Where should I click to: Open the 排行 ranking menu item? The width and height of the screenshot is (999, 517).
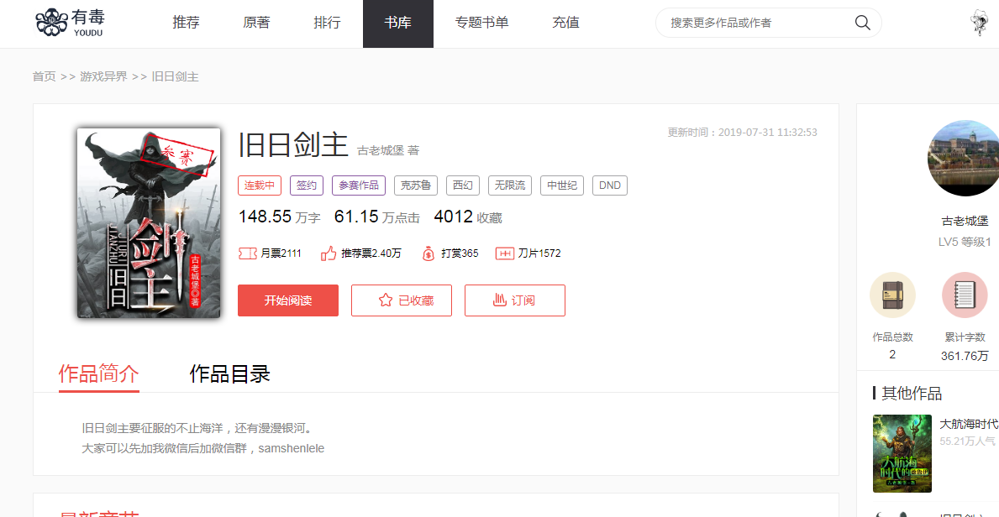327,23
